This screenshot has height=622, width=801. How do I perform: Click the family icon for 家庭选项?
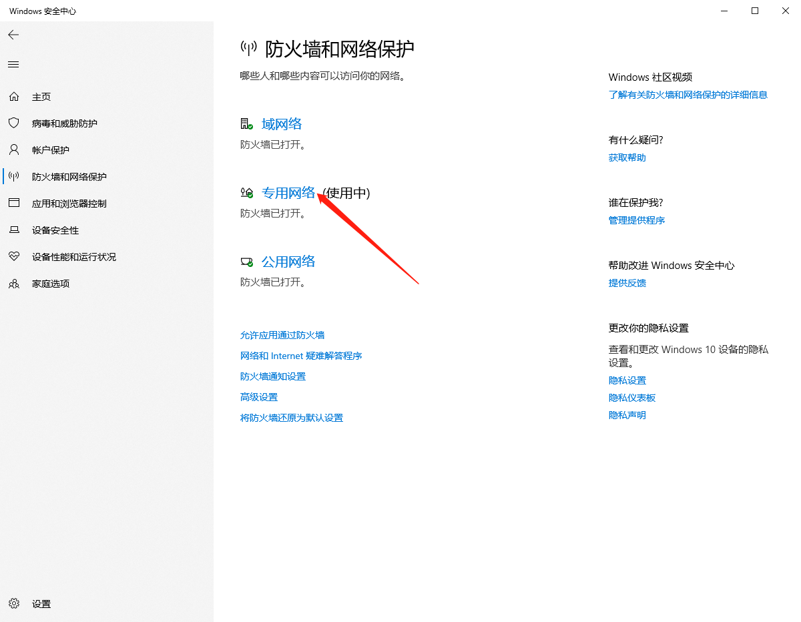[14, 284]
